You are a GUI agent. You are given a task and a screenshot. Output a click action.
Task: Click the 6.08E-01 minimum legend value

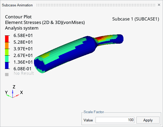point(23,69)
